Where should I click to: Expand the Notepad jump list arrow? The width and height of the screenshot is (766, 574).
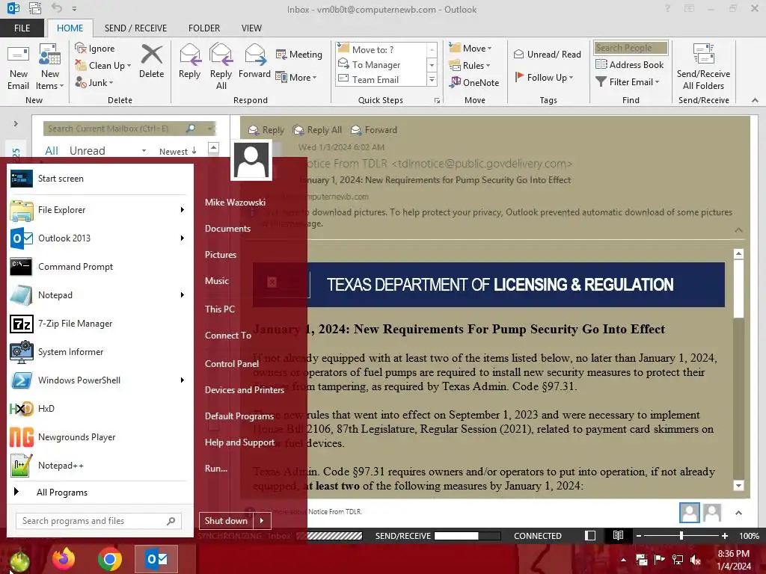pos(183,294)
